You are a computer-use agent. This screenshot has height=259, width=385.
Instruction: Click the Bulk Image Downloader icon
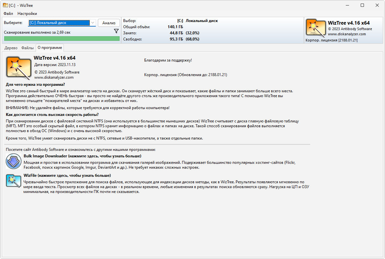(14, 161)
